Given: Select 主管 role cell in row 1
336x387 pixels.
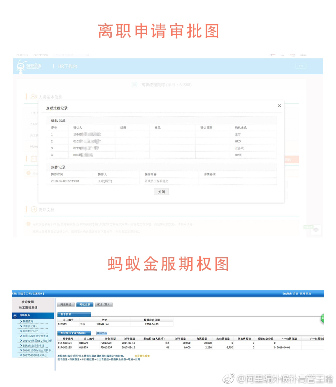Looking at the screenshot, I should click(238, 134).
